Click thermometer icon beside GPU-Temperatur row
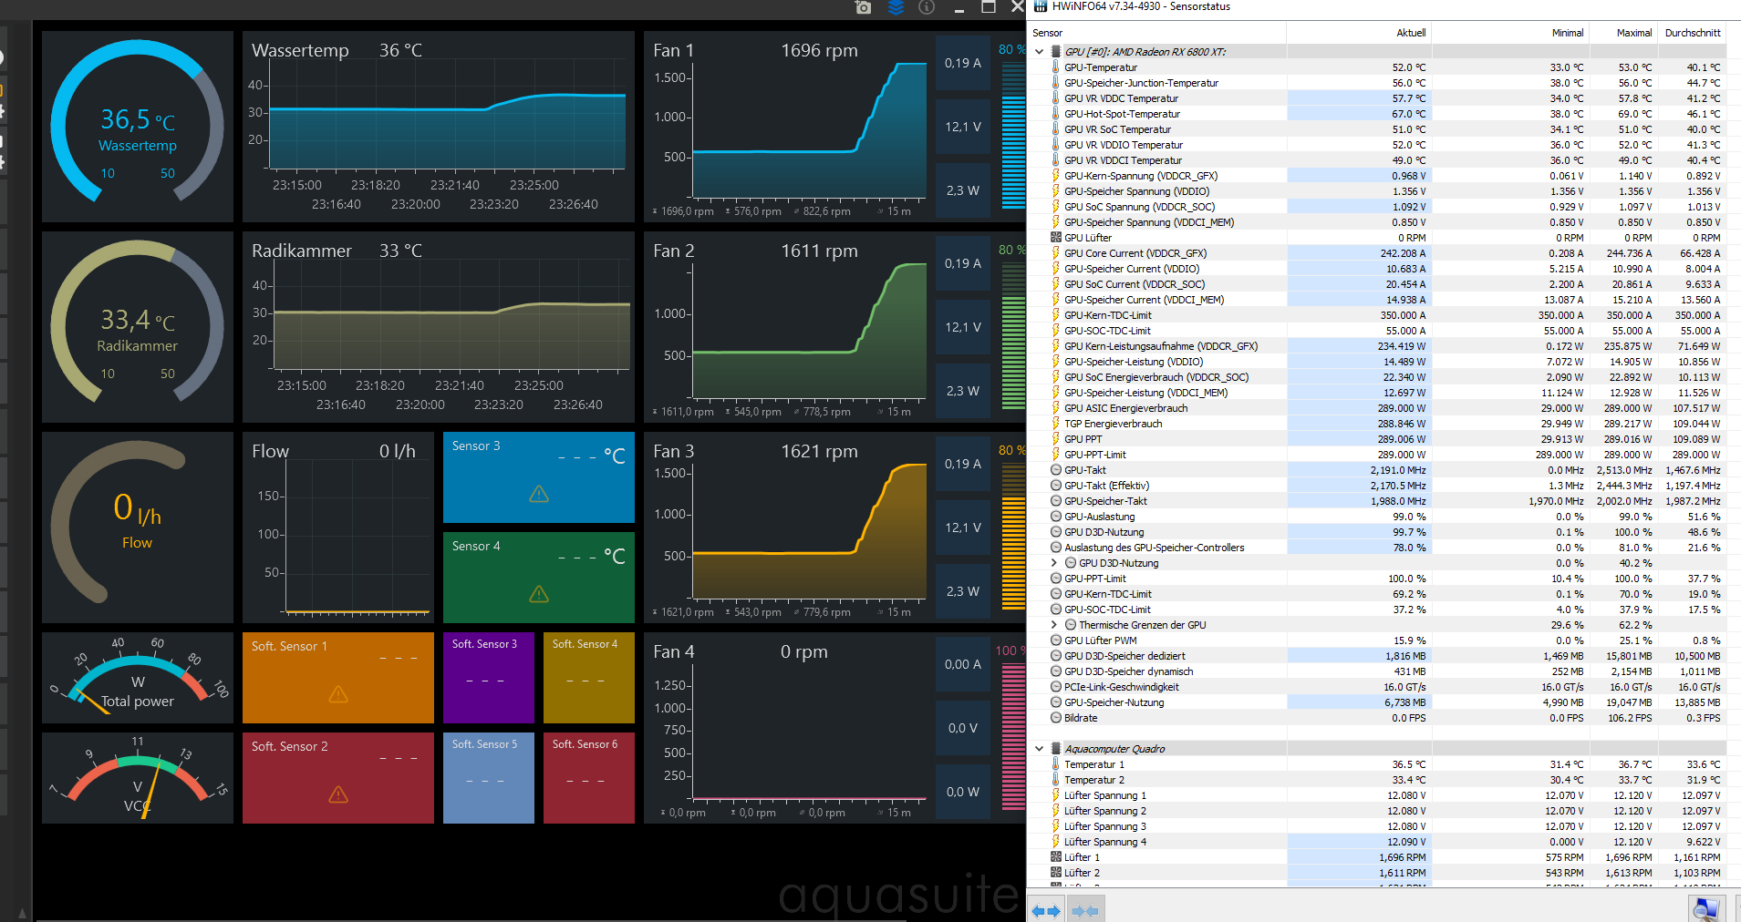 click(x=1056, y=67)
